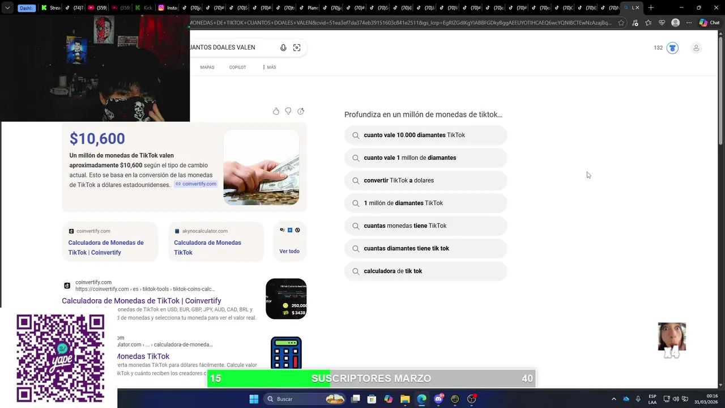Open File Explorer from taskbar
The height and width of the screenshot is (408, 725).
click(405, 399)
